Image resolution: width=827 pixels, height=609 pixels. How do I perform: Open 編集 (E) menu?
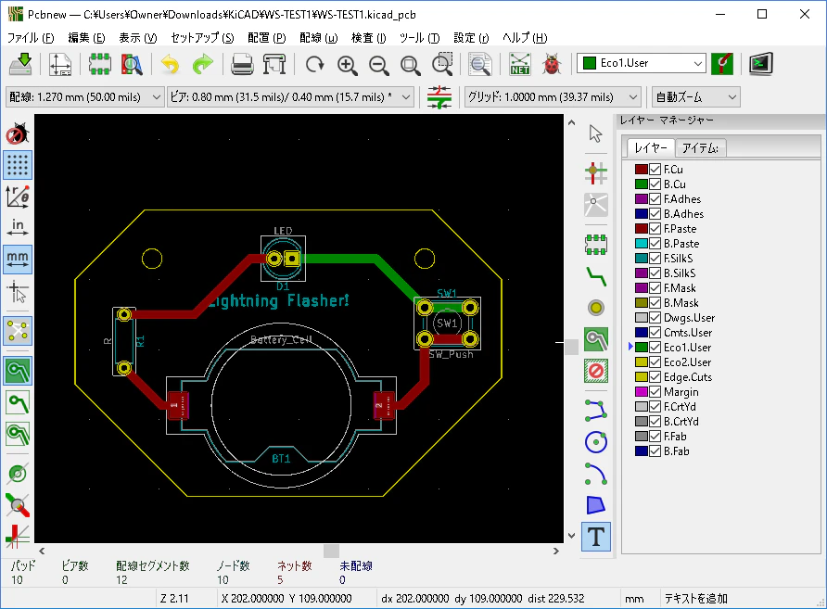tap(86, 38)
